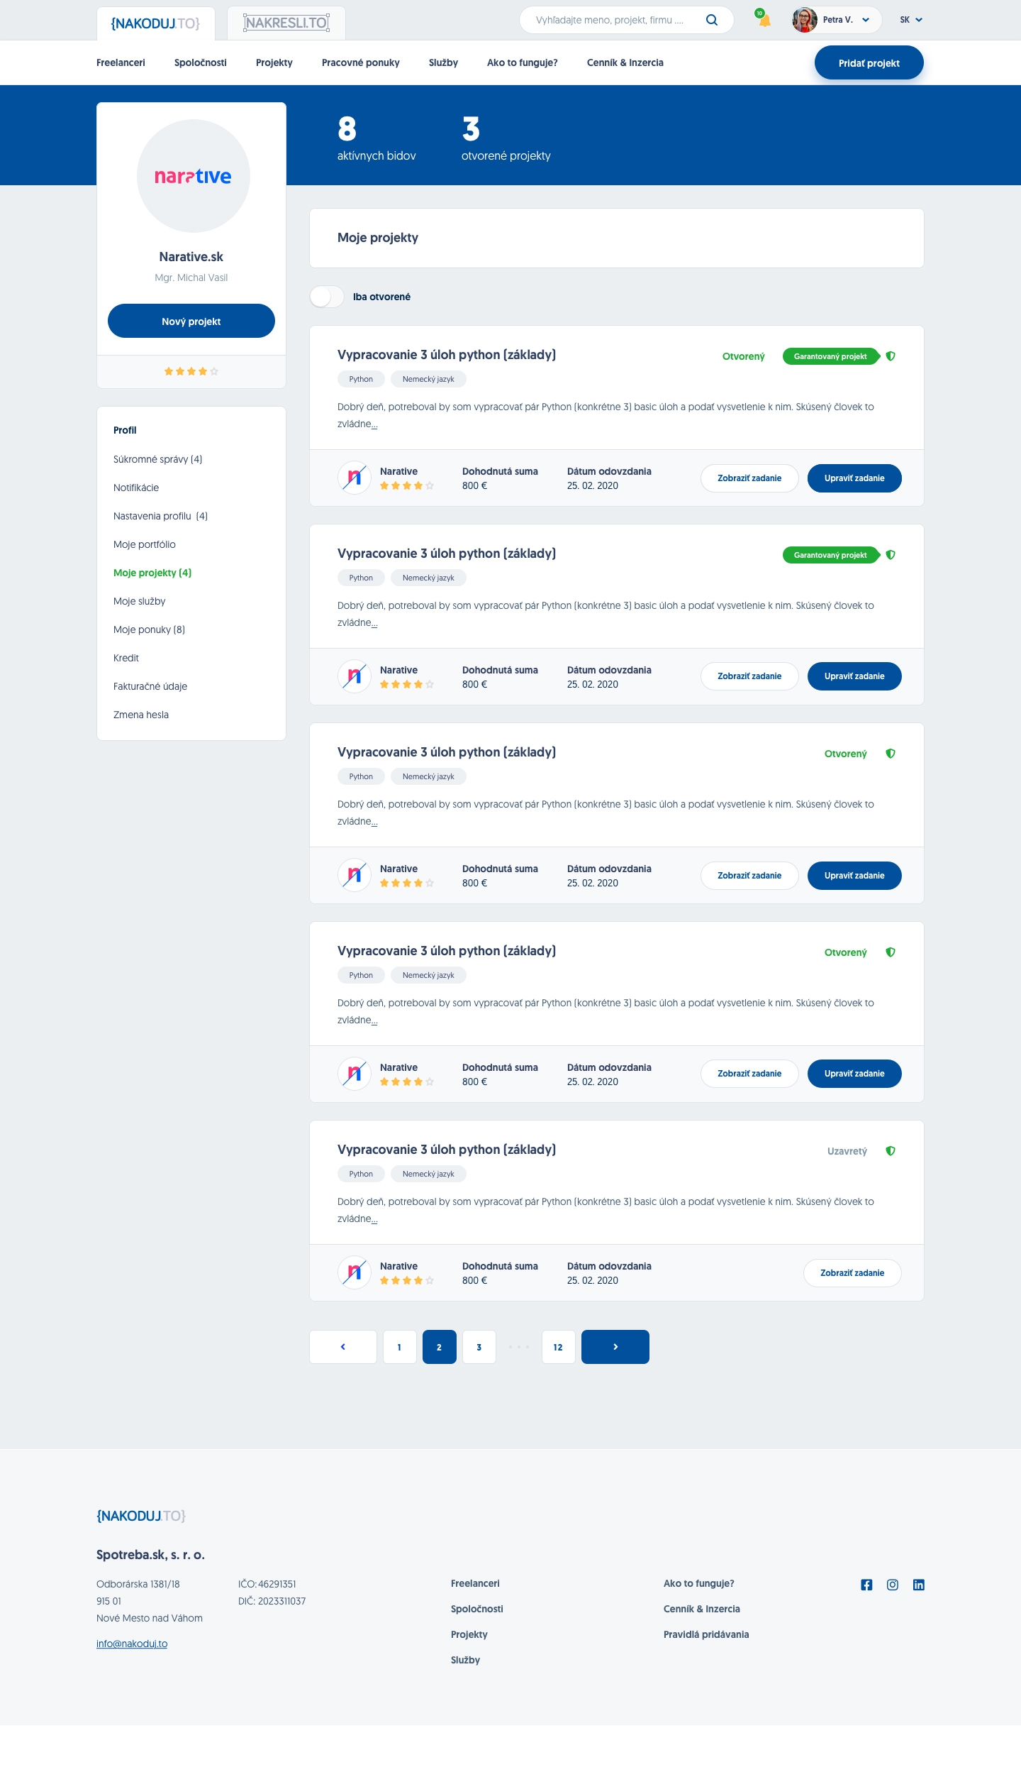Click the star rating under Nový projekt
The image size is (1021, 1772).
(191, 371)
